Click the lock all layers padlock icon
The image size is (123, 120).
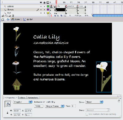[x=44, y=2]
